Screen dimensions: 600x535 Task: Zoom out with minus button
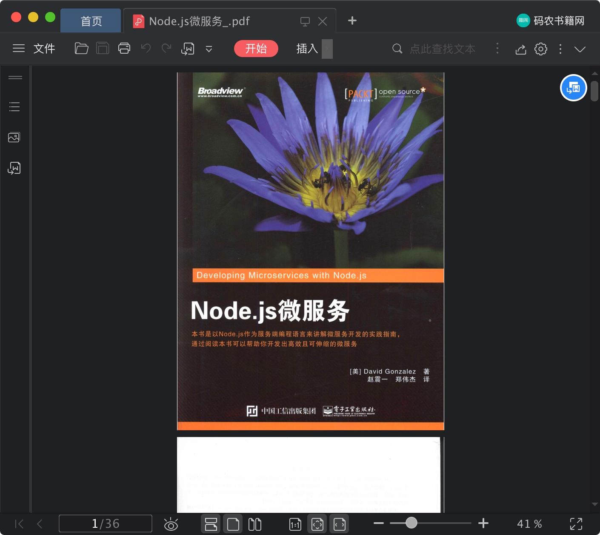coord(379,523)
